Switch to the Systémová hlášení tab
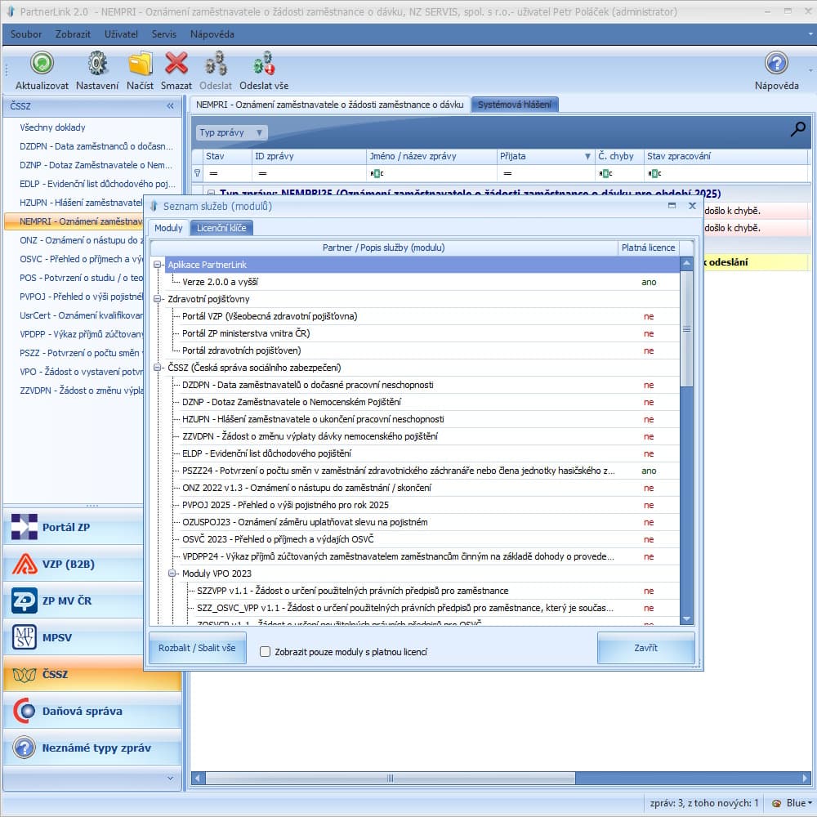The width and height of the screenshot is (817, 817). coord(514,105)
